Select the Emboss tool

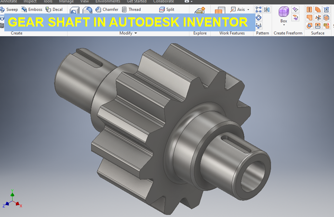pos(32,9)
